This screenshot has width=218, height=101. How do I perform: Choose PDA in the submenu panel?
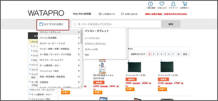coord(87,55)
